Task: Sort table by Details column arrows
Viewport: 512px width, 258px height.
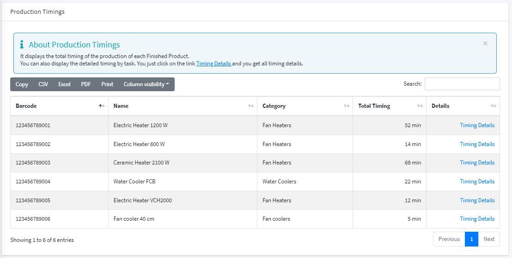Action: [494, 106]
